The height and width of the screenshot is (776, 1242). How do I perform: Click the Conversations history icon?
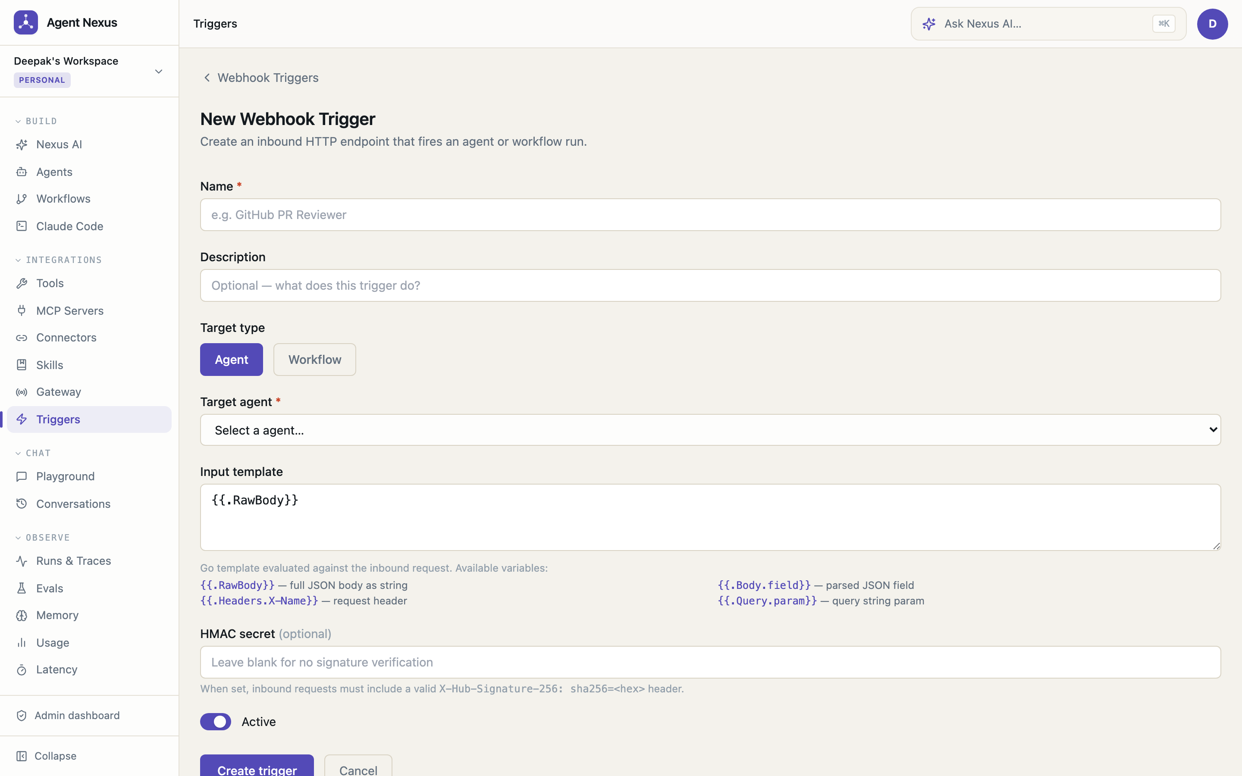pos(22,504)
